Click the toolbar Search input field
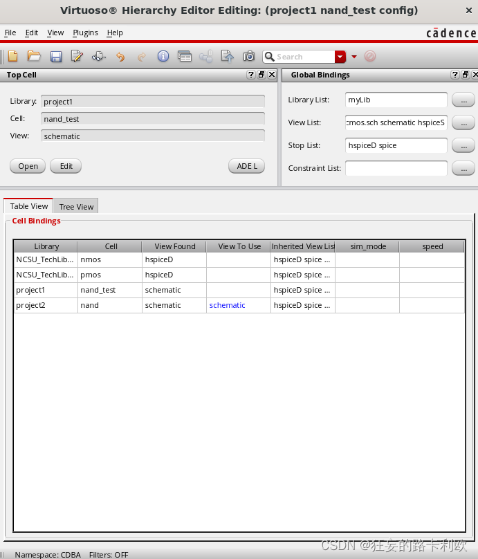Image resolution: width=478 pixels, height=559 pixels. click(305, 57)
